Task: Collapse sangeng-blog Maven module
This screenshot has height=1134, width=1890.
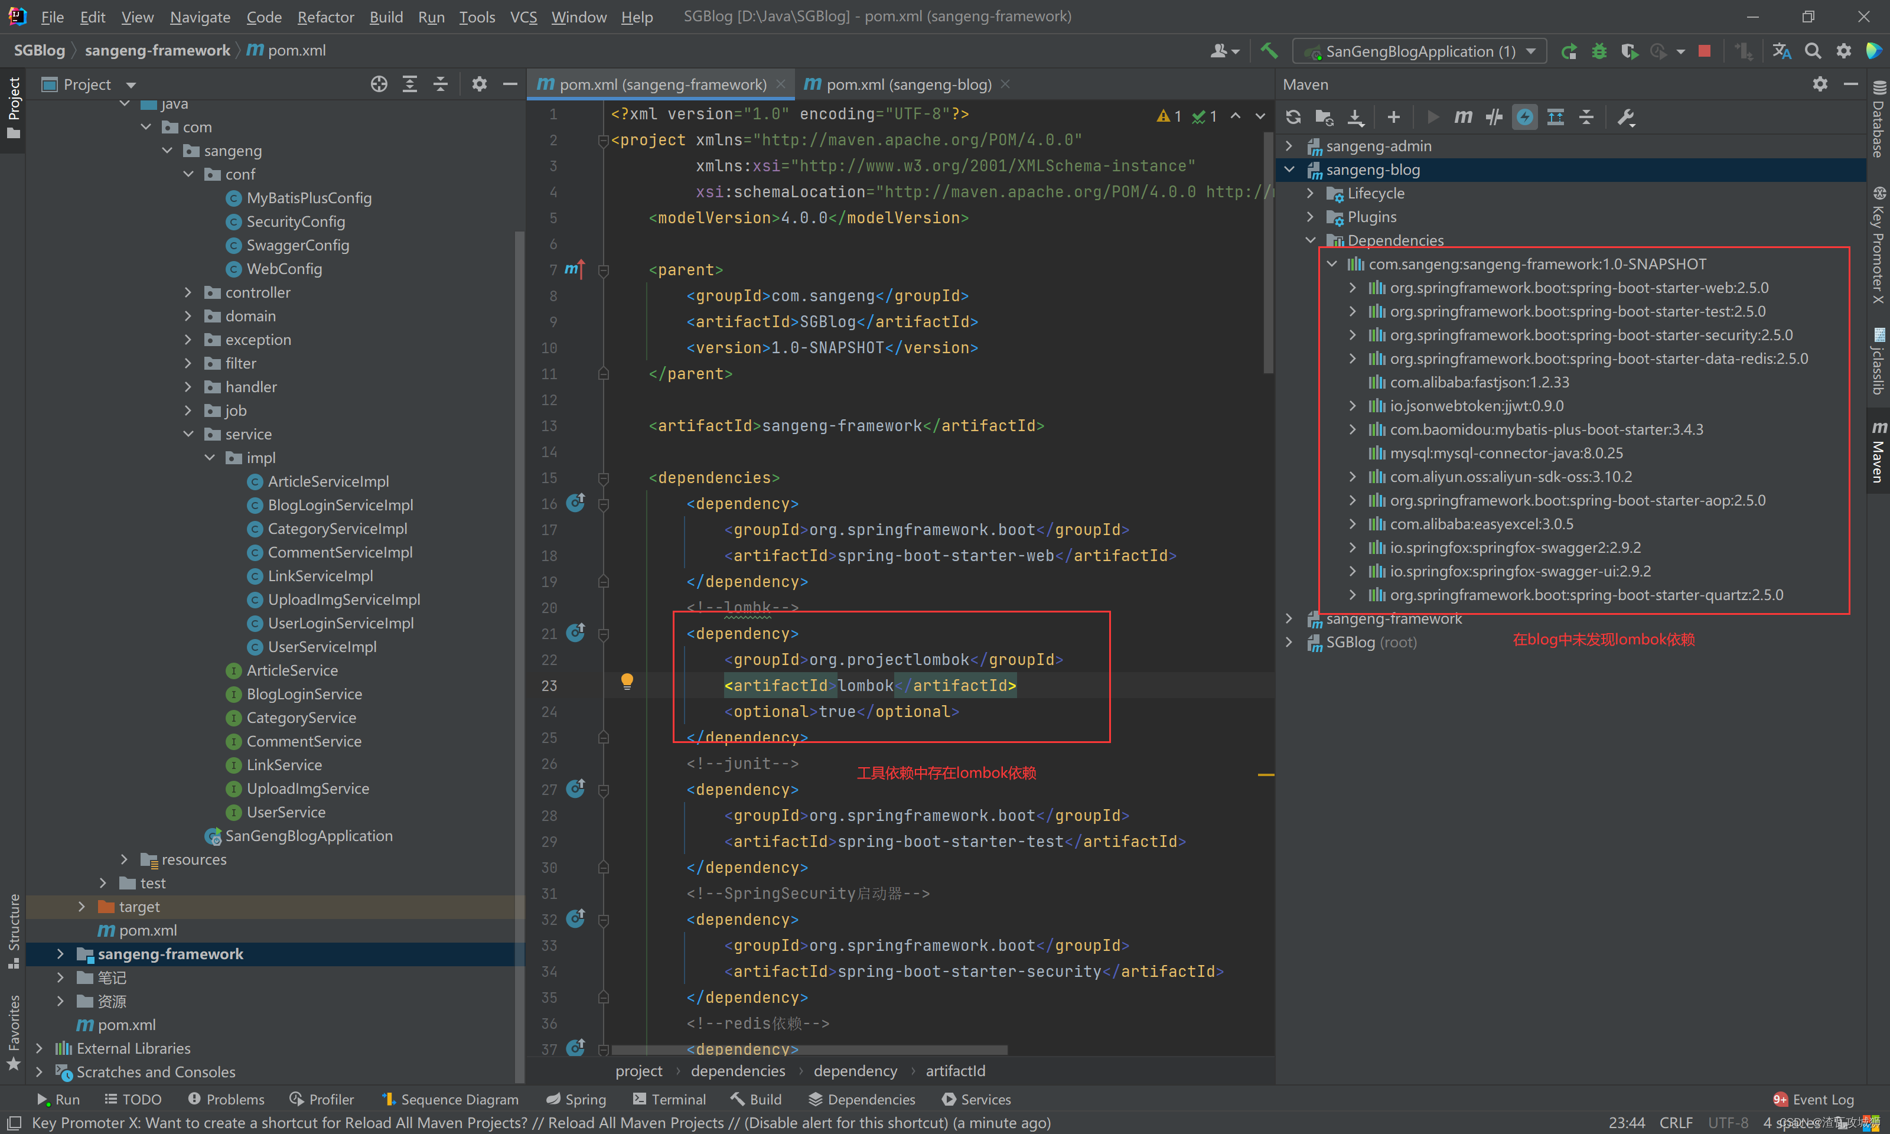Action: tap(1289, 169)
